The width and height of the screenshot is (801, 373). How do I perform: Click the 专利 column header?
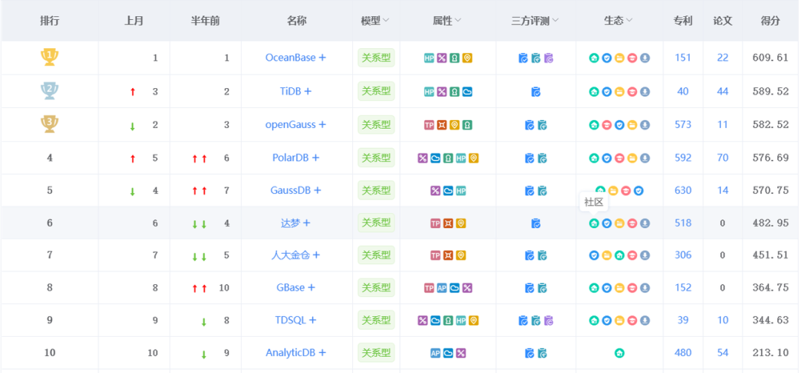683,21
